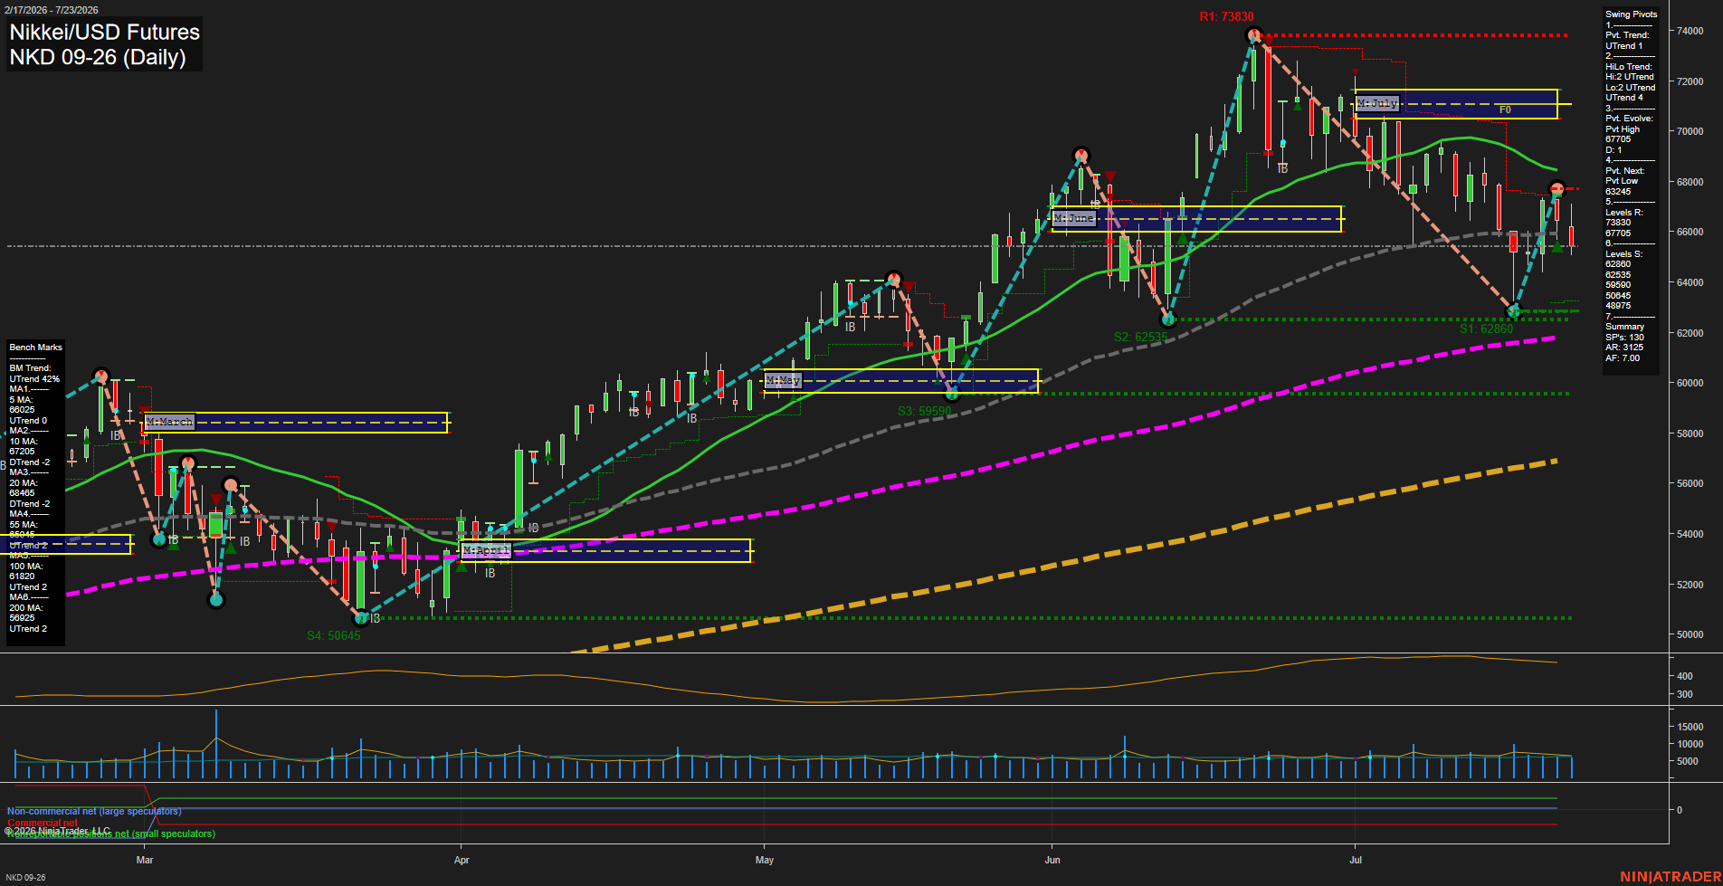Click the Swing Pivots panel heading
This screenshot has width=1723, height=886.
1632,14
